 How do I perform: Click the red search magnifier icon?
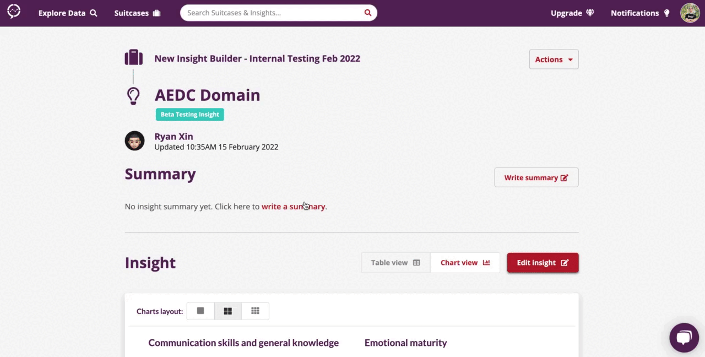[368, 13]
